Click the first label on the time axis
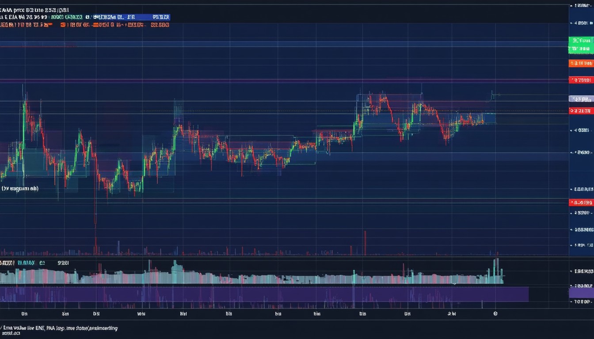 point(25,314)
